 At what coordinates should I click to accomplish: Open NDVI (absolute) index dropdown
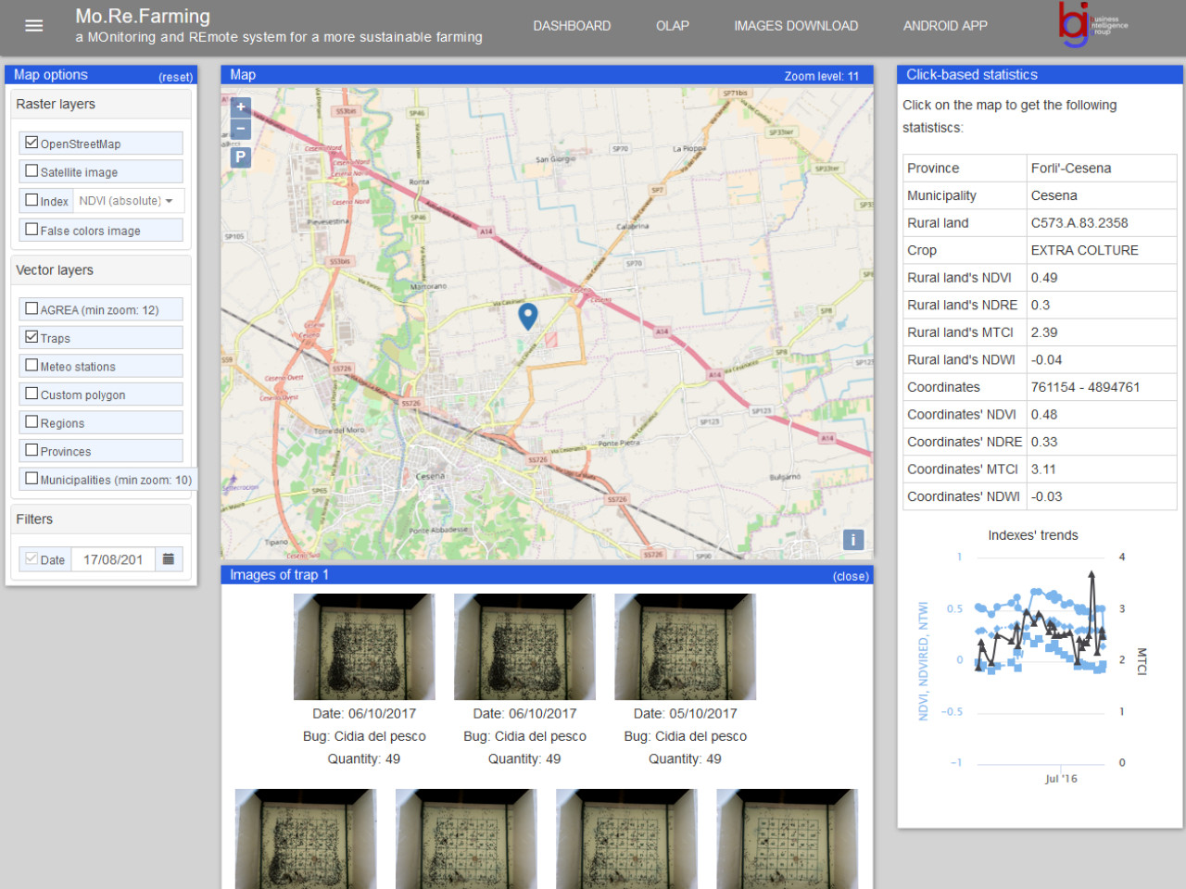[x=129, y=201]
